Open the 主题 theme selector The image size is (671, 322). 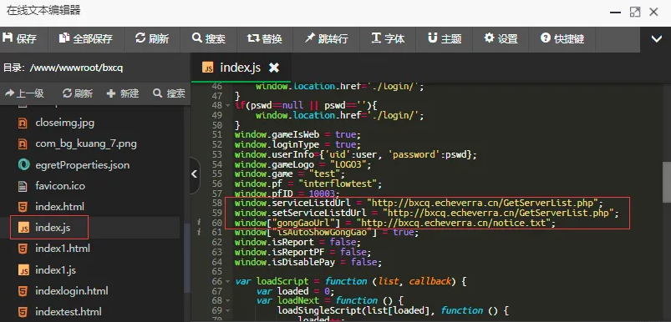[445, 39]
